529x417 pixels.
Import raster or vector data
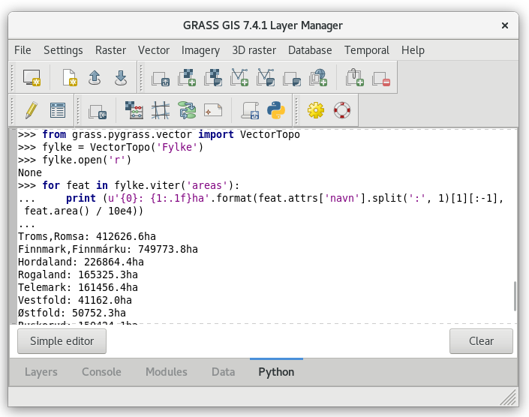tap(98, 111)
